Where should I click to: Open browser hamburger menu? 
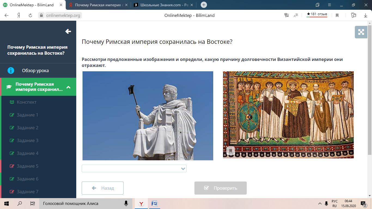[x=329, y=5]
